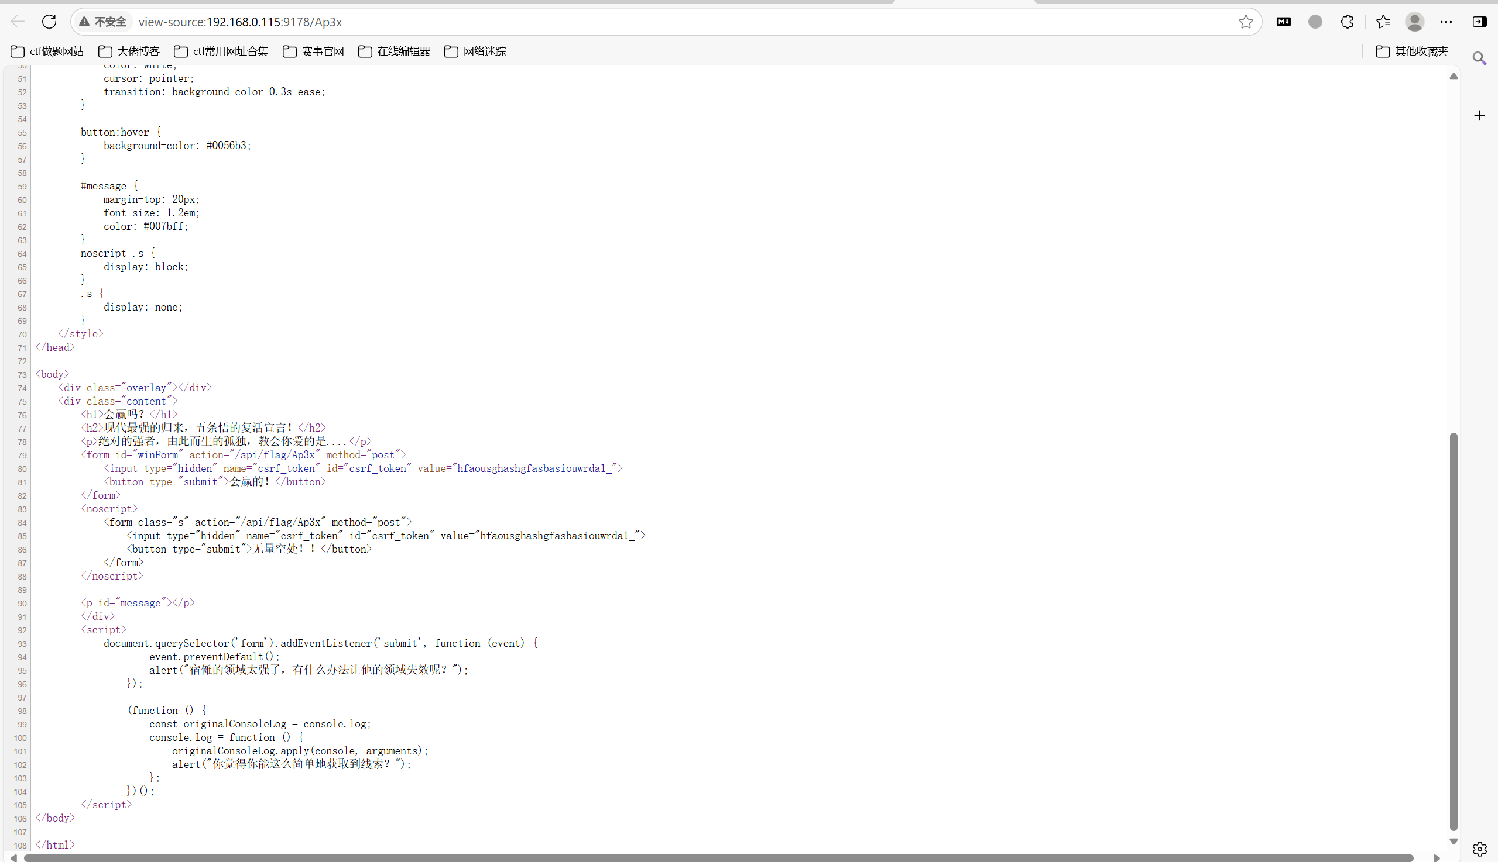Click the browser back arrow
This screenshot has width=1498, height=862.
tap(17, 22)
